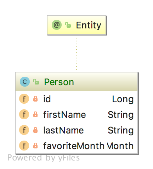Screen dimensions: 153x169
Task: Click the field icon next to lastName
Action: coord(24,130)
